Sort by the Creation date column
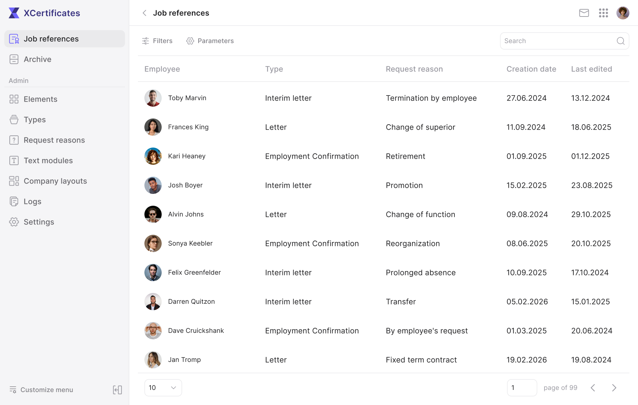This screenshot has width=638, height=405. (x=531, y=69)
